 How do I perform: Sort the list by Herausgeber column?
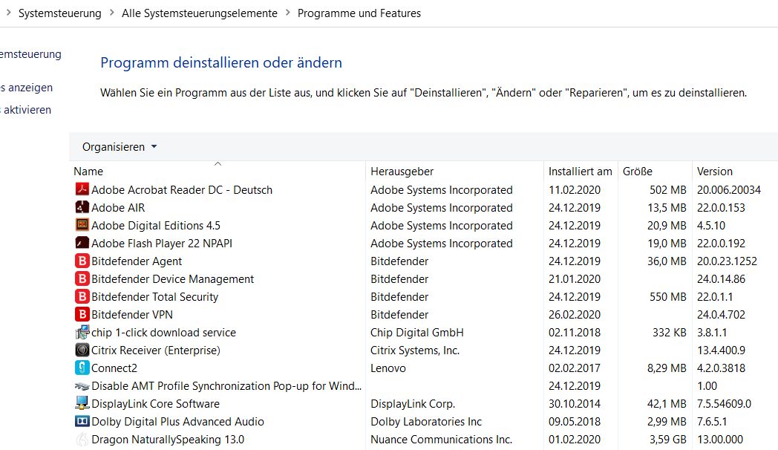[x=402, y=172]
